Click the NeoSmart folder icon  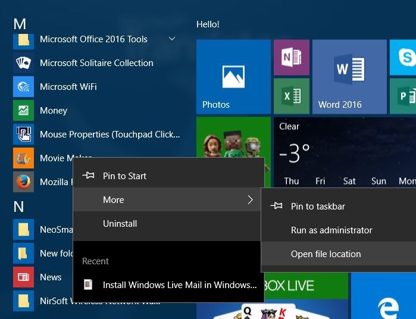23,230
